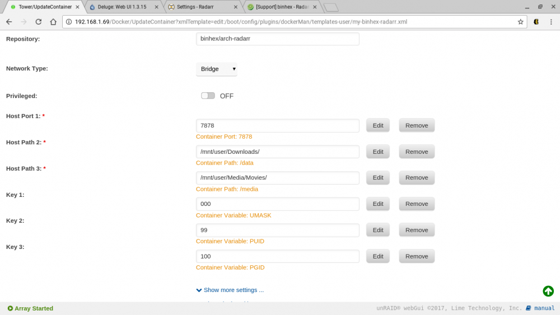Close the Tower/UpdateContainer tab
This screenshot has width=560, height=315.
click(x=77, y=7)
